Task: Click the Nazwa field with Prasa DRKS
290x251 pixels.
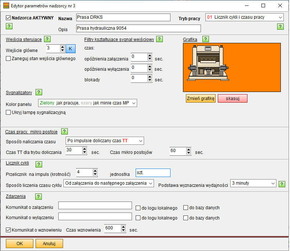Action: click(123, 17)
